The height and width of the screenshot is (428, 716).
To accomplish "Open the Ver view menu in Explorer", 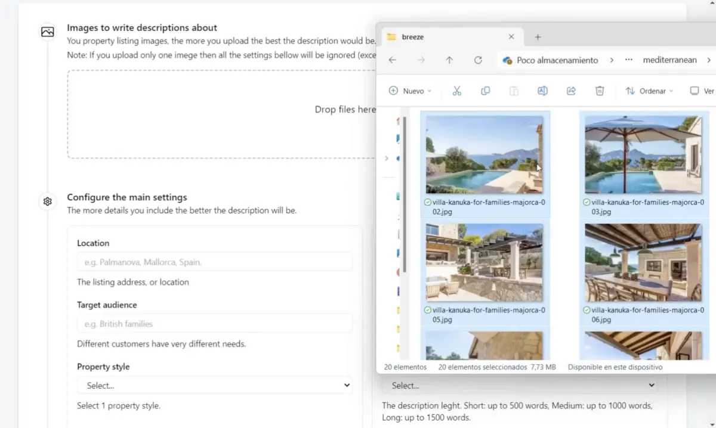I will click(702, 91).
